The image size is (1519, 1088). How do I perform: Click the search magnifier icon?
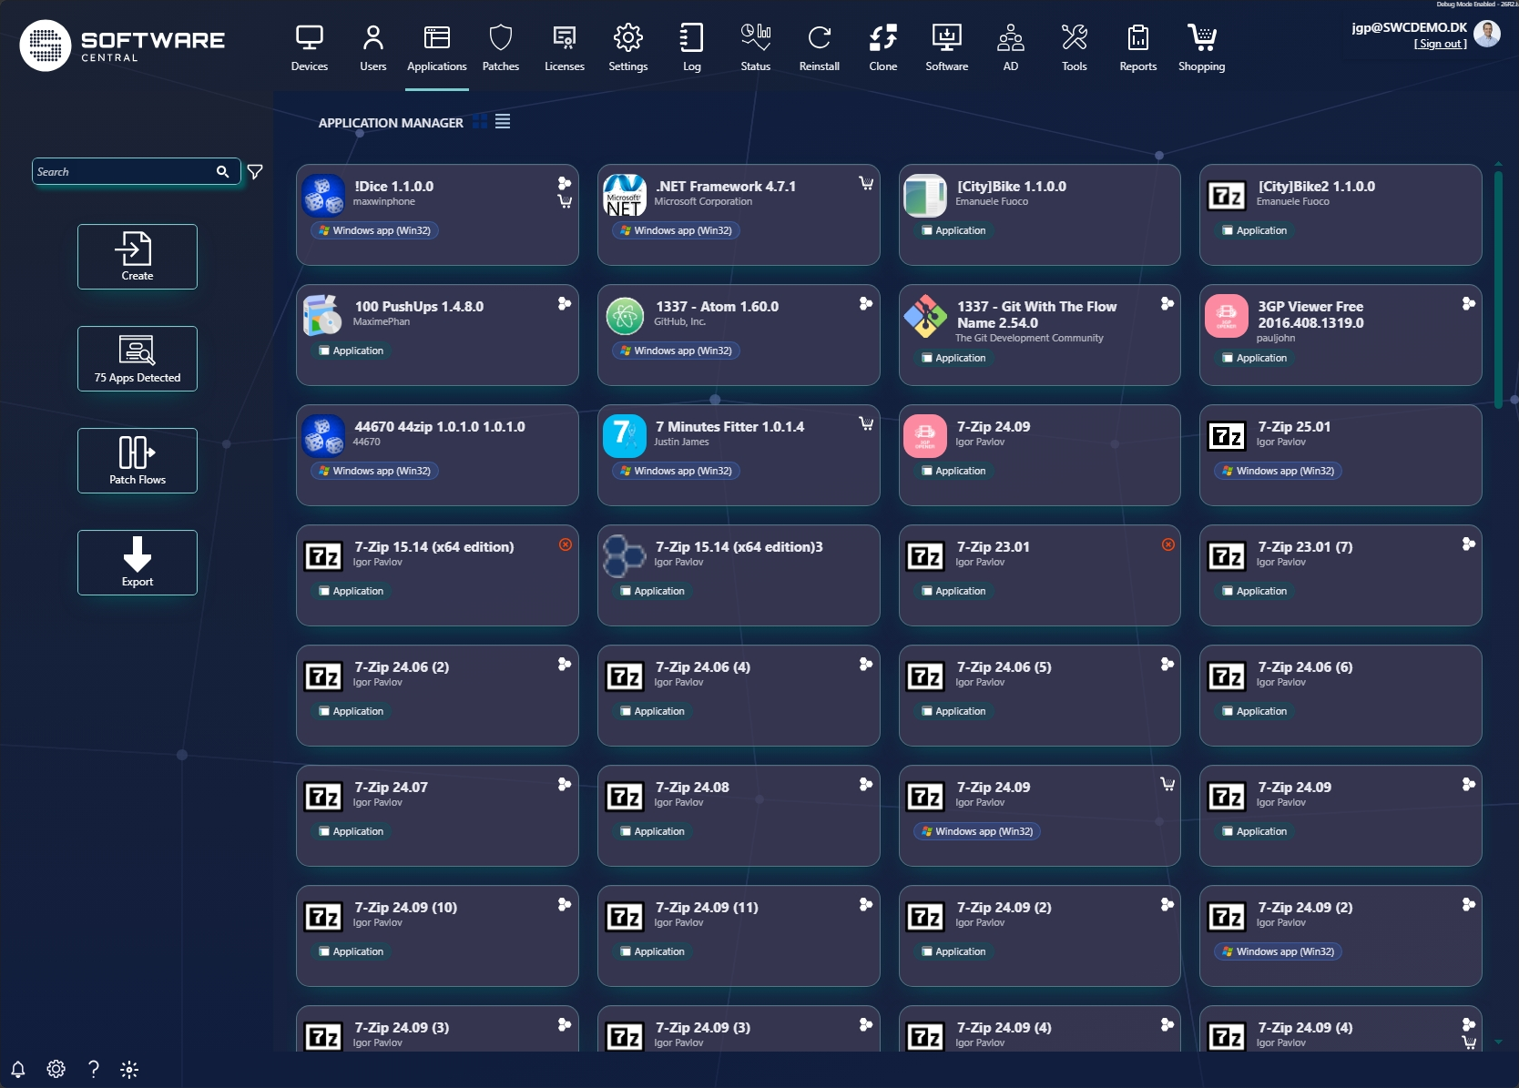click(223, 171)
